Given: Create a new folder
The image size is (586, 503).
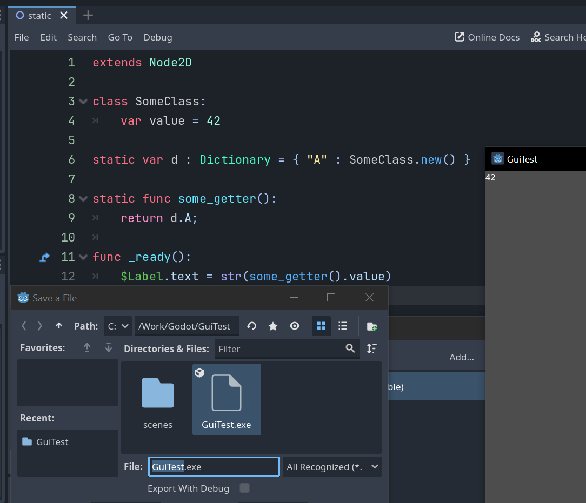Looking at the screenshot, I should pyautogui.click(x=372, y=326).
